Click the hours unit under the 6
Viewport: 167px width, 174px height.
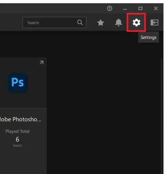tap(17, 146)
